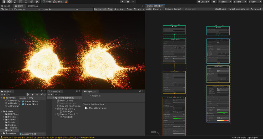Collapse the Smoke Effect 2 hierarchy item
Screen dimensions: 263x139
(x=56, y=109)
